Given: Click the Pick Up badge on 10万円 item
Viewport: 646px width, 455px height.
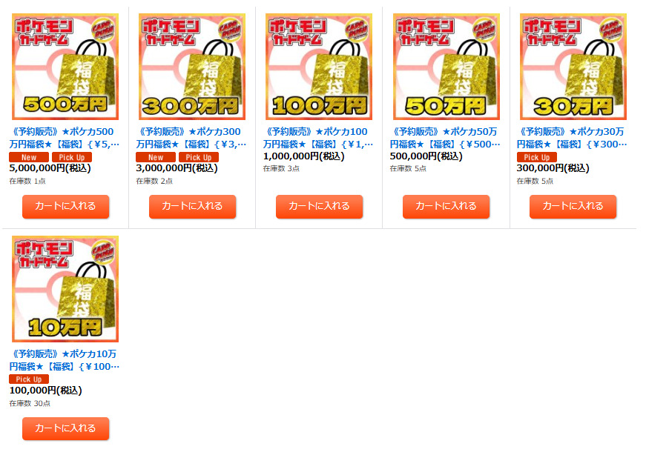Looking at the screenshot, I should (x=29, y=379).
